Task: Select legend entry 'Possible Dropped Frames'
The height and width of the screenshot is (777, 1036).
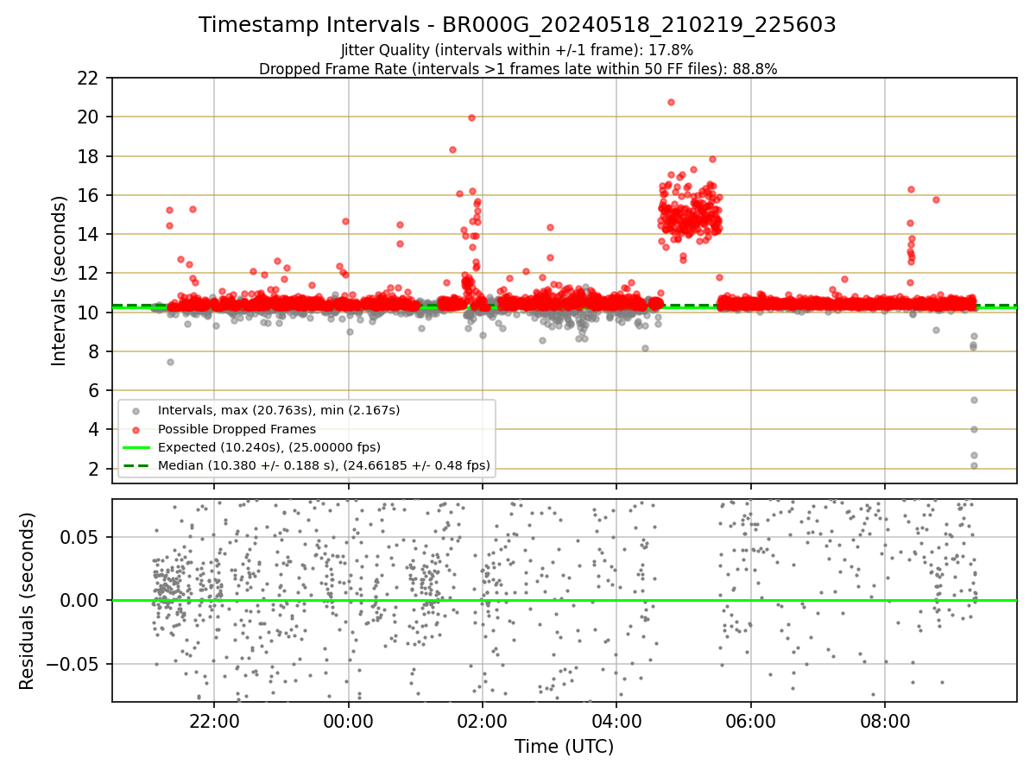Action: [237, 429]
